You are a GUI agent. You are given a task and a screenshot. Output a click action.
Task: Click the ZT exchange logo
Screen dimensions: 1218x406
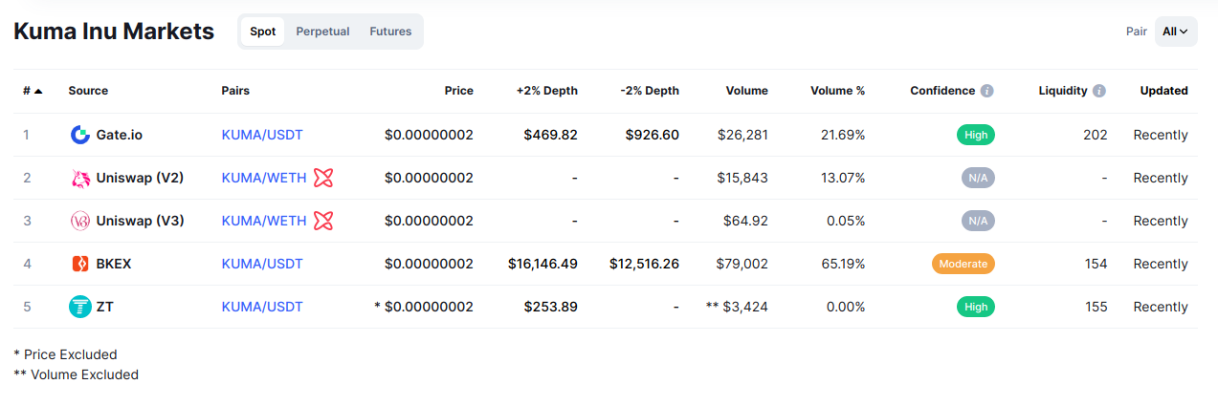[80, 307]
